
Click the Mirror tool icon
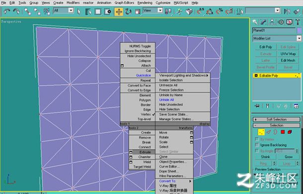tap(287, 11)
